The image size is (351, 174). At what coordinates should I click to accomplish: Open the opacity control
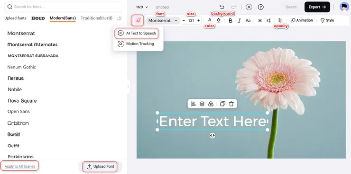click(280, 20)
